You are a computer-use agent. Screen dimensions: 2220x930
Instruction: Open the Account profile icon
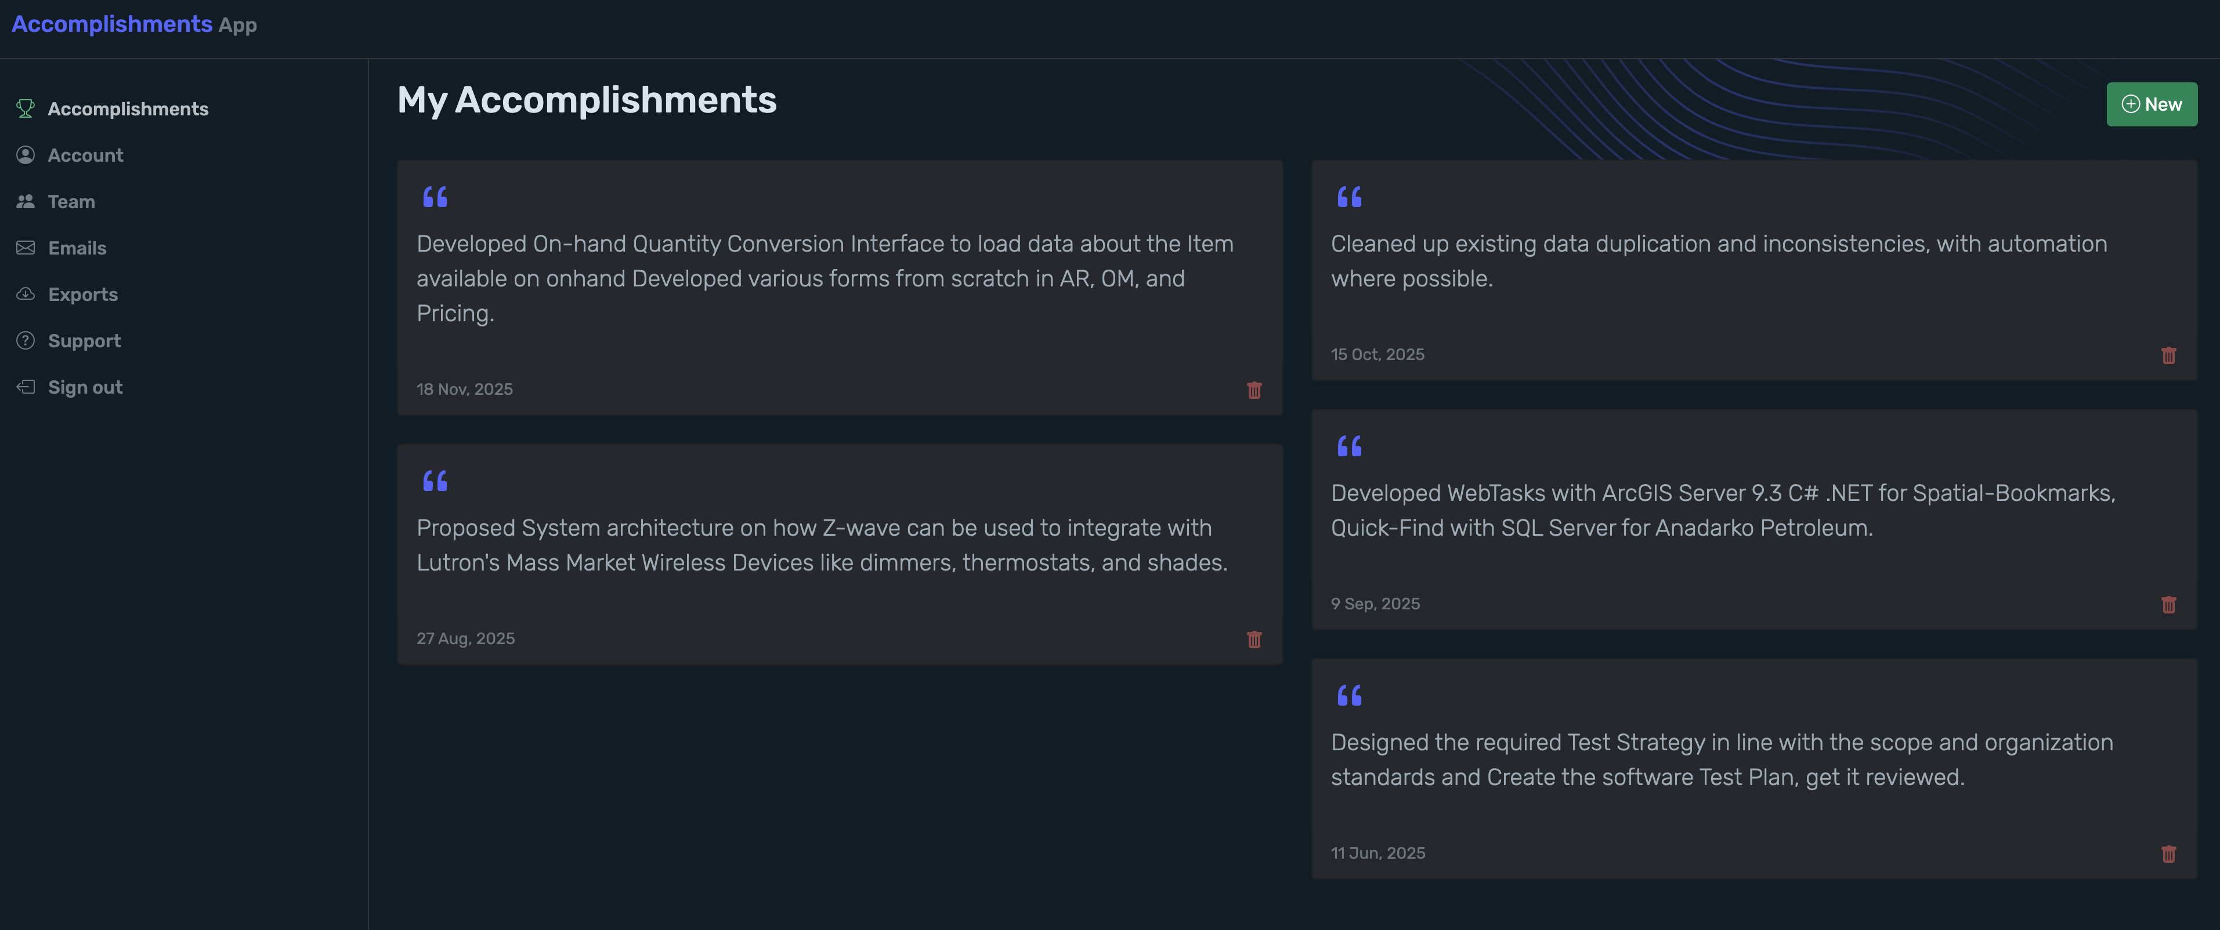pos(25,155)
